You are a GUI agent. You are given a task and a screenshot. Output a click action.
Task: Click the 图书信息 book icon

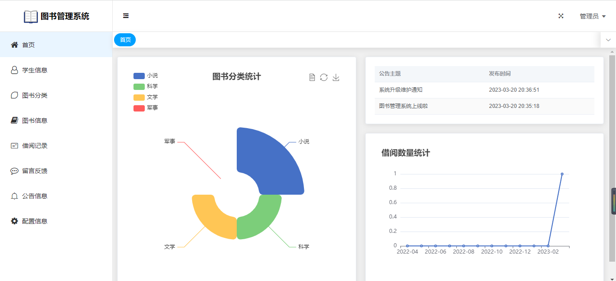pyautogui.click(x=14, y=120)
